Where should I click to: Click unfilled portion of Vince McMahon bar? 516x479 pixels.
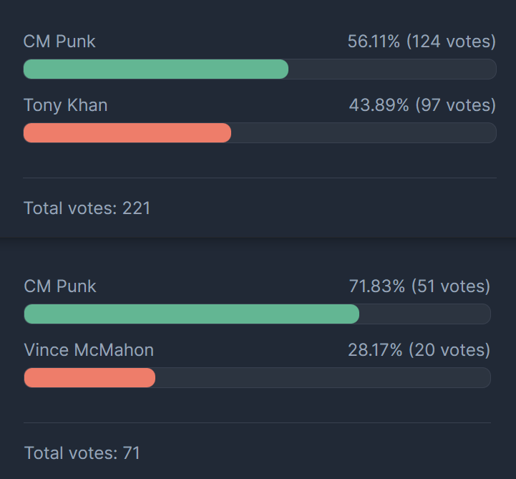coord(323,377)
